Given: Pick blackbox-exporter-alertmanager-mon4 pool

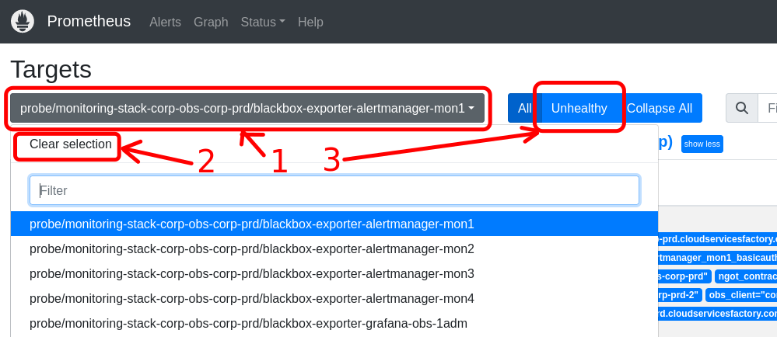Looking at the screenshot, I should tap(334, 298).
